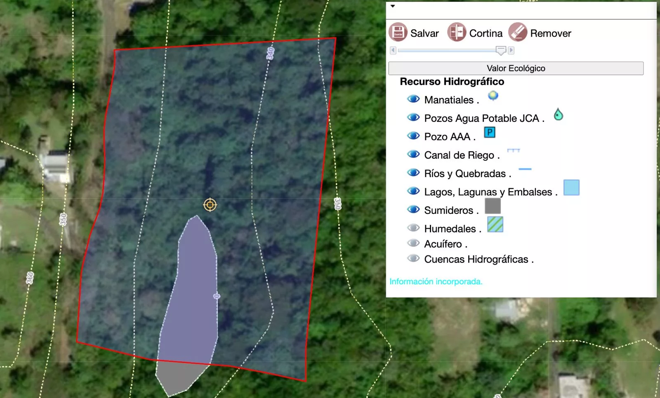This screenshot has width=660, height=398.
Task: Click the transparency slider handle
Action: click(501, 51)
